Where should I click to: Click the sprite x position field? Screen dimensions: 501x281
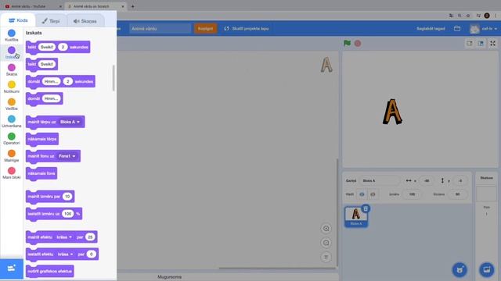(427, 180)
